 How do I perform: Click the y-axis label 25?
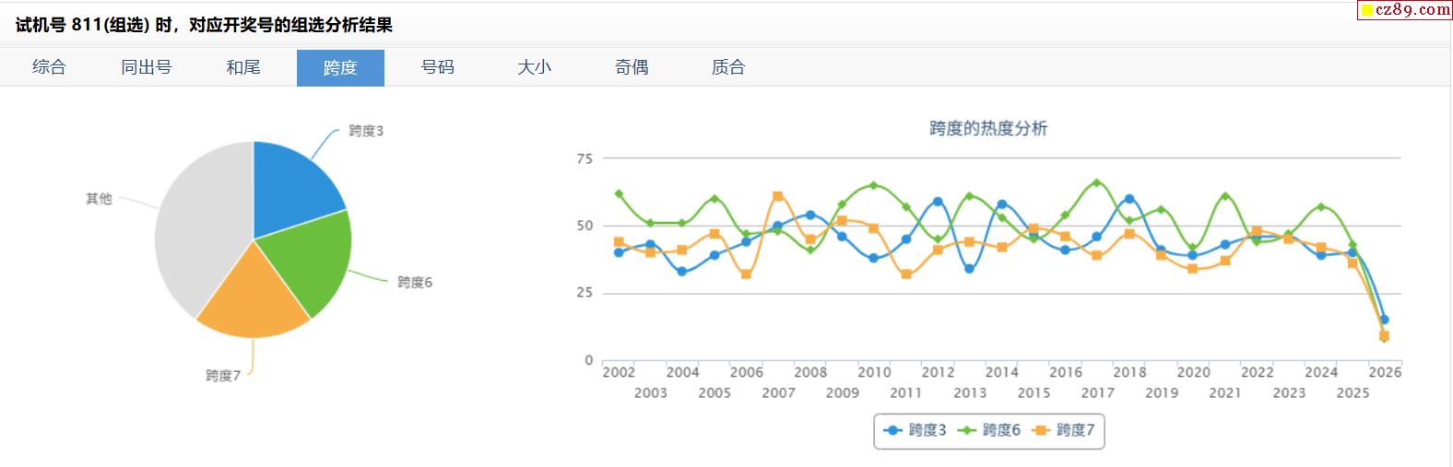(x=585, y=293)
